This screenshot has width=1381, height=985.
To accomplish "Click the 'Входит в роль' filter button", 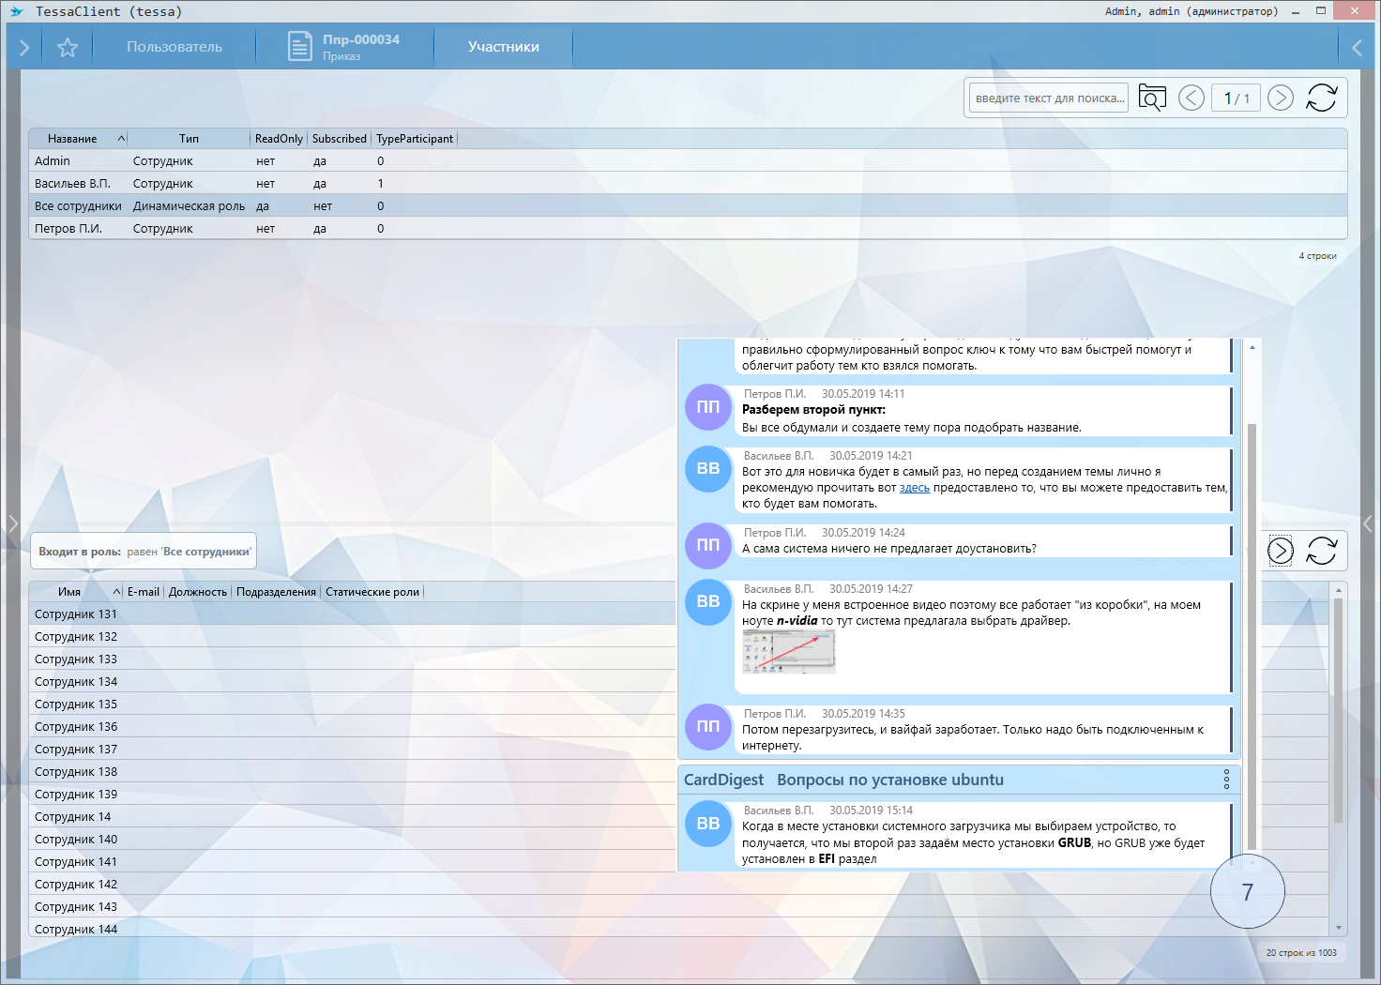I will click(144, 552).
